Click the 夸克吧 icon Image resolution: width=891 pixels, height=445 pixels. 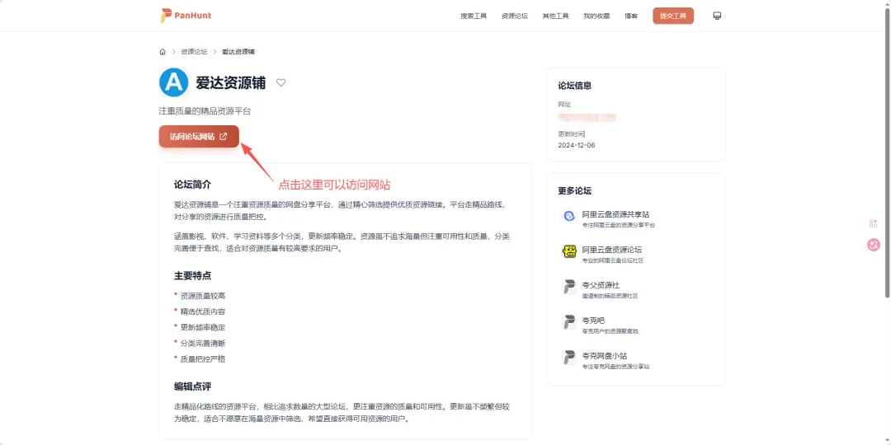569,322
